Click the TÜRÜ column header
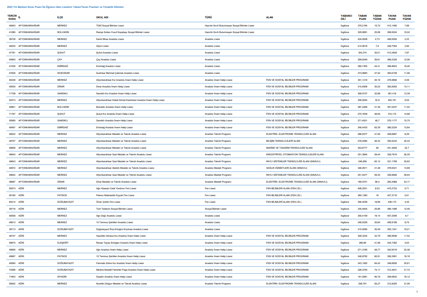Image resolution: width=427 pixels, height=297 pixels. pos(208,17)
